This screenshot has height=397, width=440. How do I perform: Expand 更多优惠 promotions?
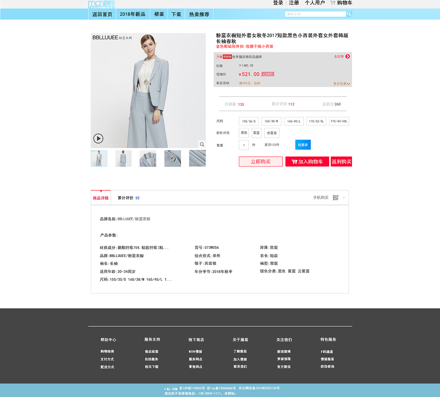tap(341, 84)
